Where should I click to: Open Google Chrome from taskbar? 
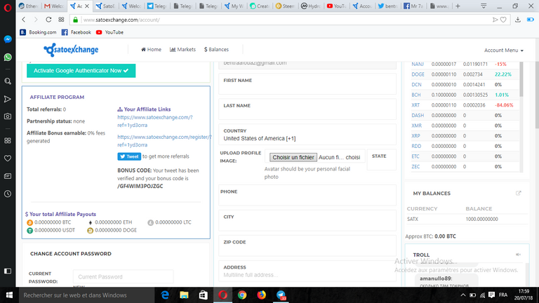(242, 295)
